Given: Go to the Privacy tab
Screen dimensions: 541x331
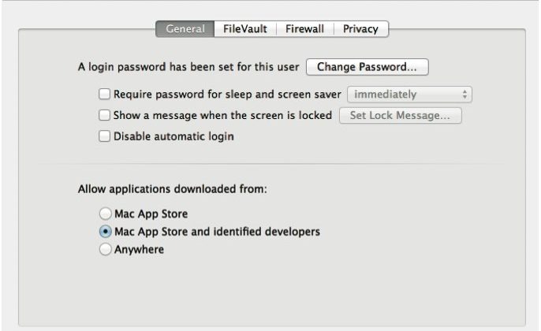Looking at the screenshot, I should [360, 29].
